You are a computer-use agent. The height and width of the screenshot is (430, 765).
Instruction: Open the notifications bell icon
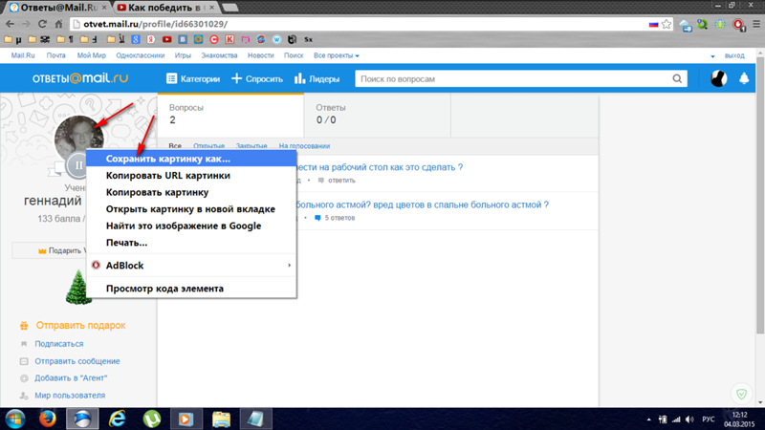tap(744, 78)
